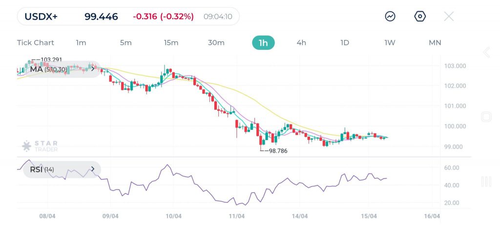Tap the back chevron on right edge
The width and height of the screenshot is (500, 231).
click(x=486, y=53)
